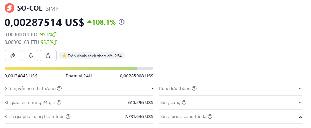The image size is (311, 128).
Task: Click the 95.1% BTC change indicator
Action: pos(49,35)
